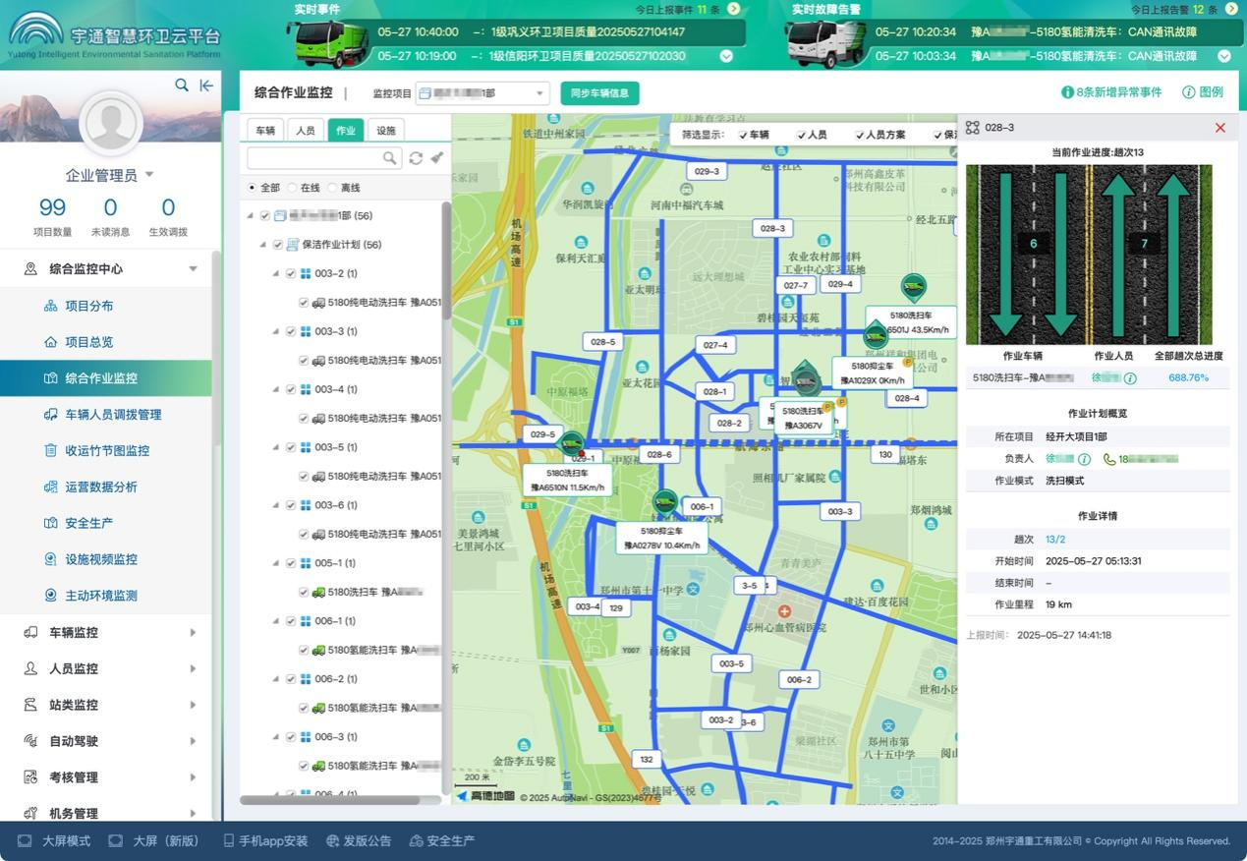Toggle the 人员方案 map filter checkbox

coord(860,135)
